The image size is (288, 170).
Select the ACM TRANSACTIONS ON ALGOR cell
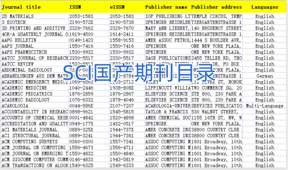tap(35, 166)
